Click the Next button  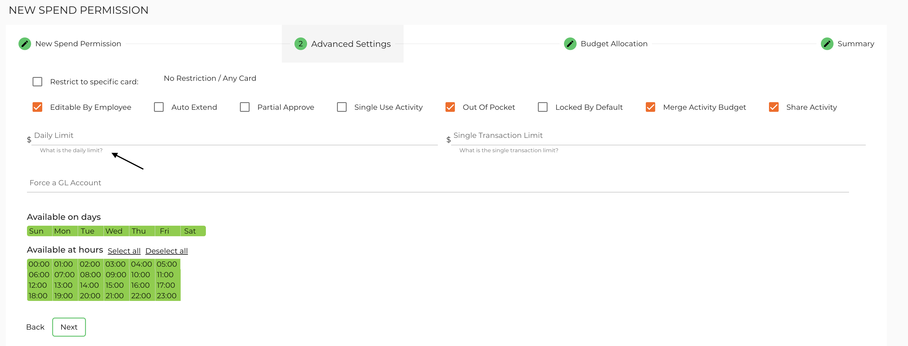69,327
